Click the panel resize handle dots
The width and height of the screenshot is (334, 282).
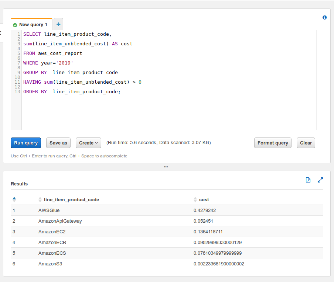(166, 167)
